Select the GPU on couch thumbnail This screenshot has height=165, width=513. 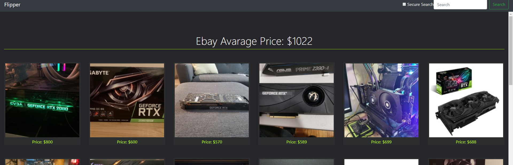pyautogui.click(x=212, y=100)
